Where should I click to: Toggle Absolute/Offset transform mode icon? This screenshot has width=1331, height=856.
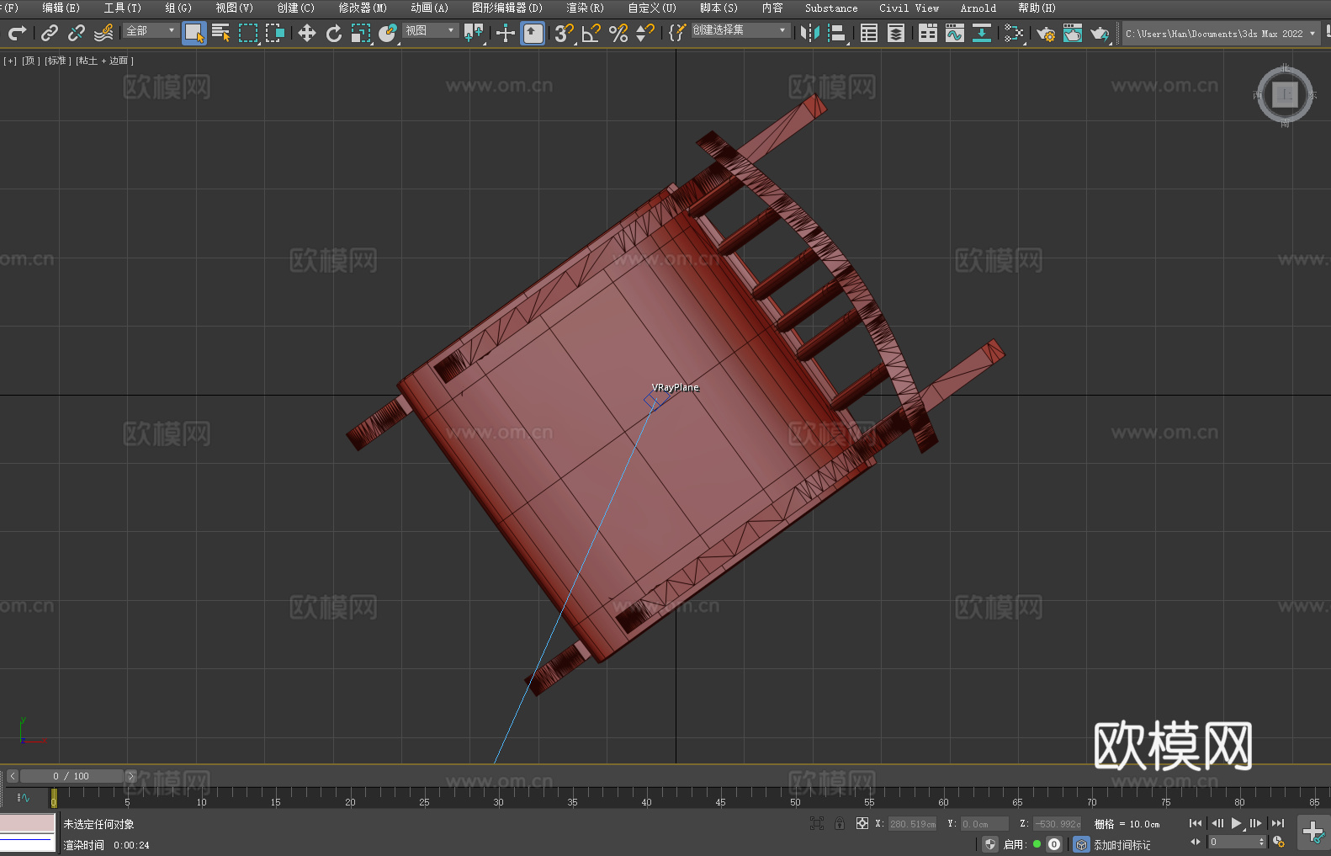pos(862,823)
